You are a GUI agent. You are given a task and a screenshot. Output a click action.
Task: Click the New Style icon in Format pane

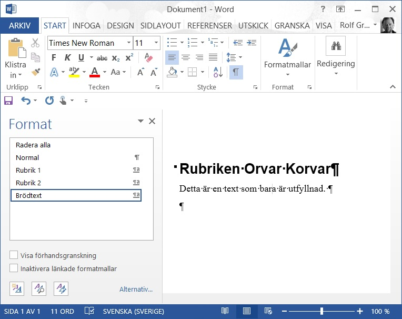(17, 288)
